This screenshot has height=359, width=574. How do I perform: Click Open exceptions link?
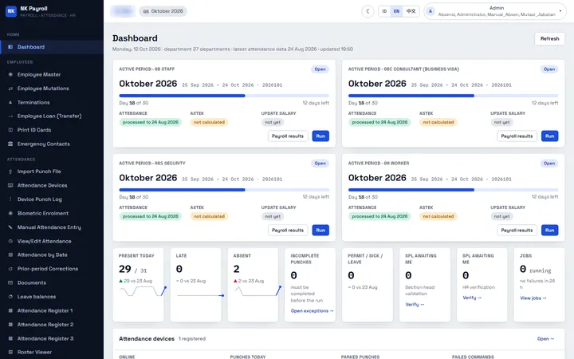coord(312,310)
